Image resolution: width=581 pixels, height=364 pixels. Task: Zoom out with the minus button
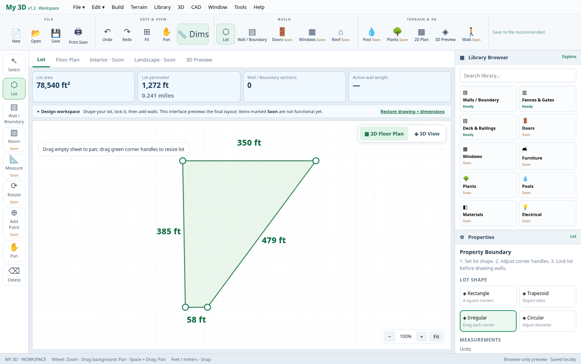pyautogui.click(x=390, y=337)
